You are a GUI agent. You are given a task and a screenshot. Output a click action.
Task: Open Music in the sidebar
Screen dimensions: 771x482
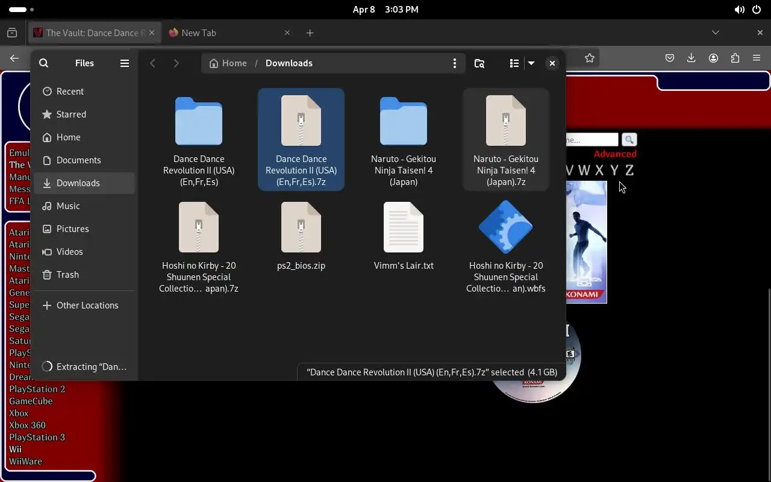[x=84, y=206]
